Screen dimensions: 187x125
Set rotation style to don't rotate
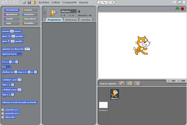[45, 16]
